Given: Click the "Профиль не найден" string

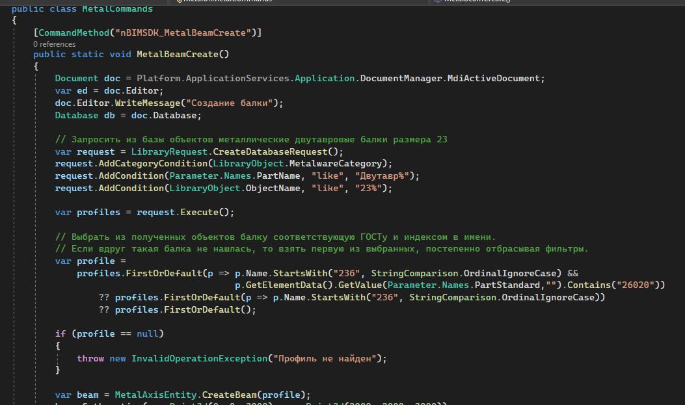Looking at the screenshot, I should tap(325, 358).
